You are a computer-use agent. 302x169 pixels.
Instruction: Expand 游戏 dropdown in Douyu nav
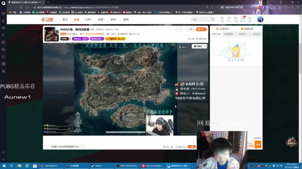coord(114,19)
